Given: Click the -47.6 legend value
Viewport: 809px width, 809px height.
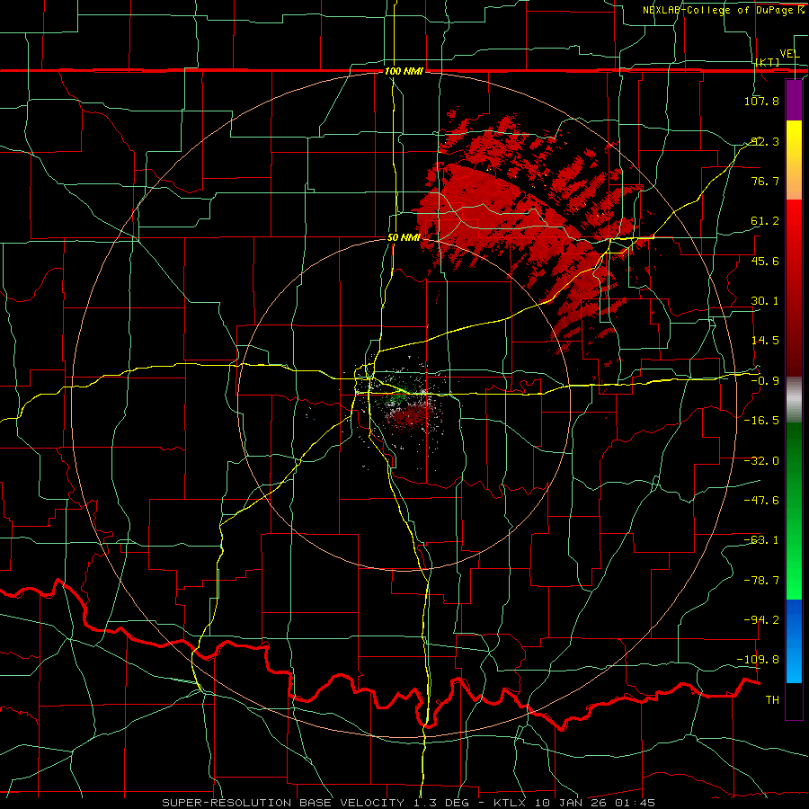Looking at the screenshot, I should (761, 501).
